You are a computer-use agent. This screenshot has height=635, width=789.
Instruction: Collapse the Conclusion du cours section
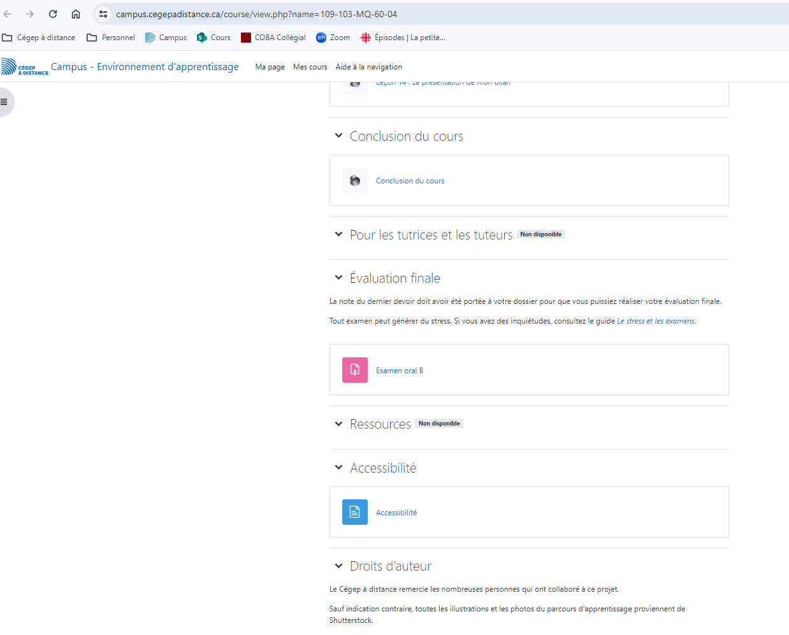tap(338, 136)
